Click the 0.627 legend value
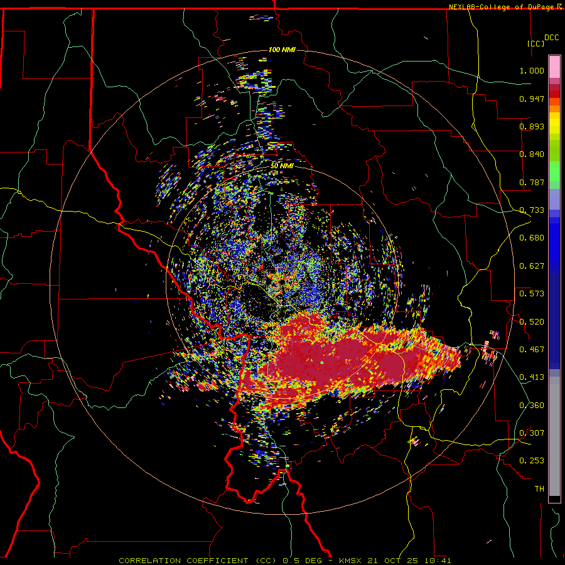565x565 pixels. click(x=532, y=266)
